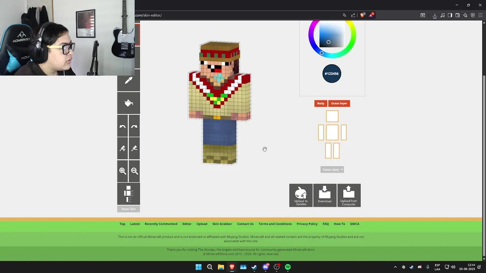The width and height of the screenshot is (486, 273).
Task: Open Brave Leo AI sparkle icon
Action: coord(465,15)
